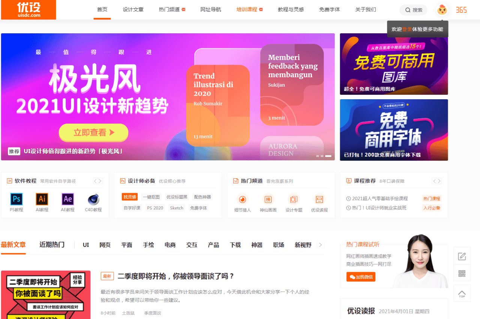Click the 搜索 search field

pos(413,10)
